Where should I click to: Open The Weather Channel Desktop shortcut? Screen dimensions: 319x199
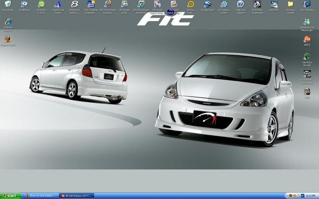coord(91,7)
